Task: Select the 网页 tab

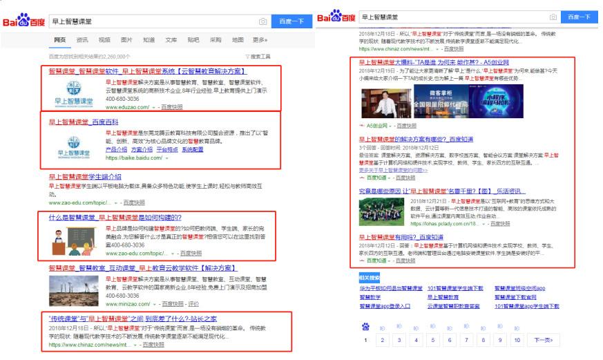Action: coord(60,39)
